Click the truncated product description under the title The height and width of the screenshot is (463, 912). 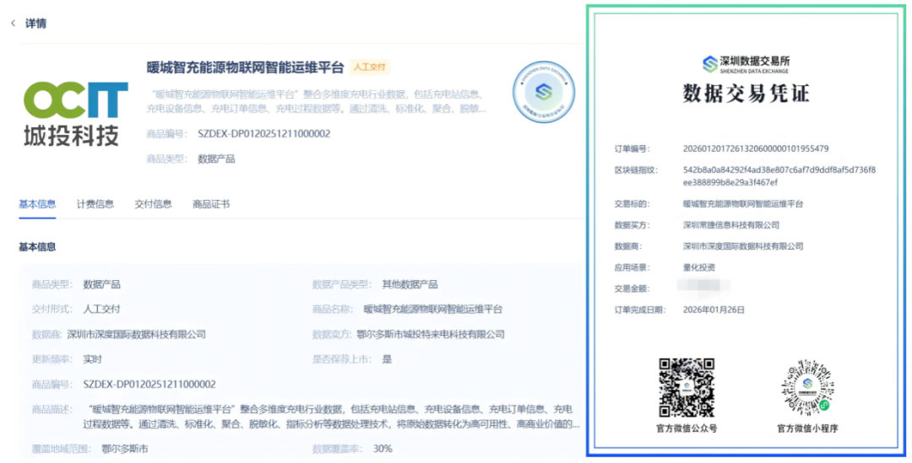[x=317, y=101]
